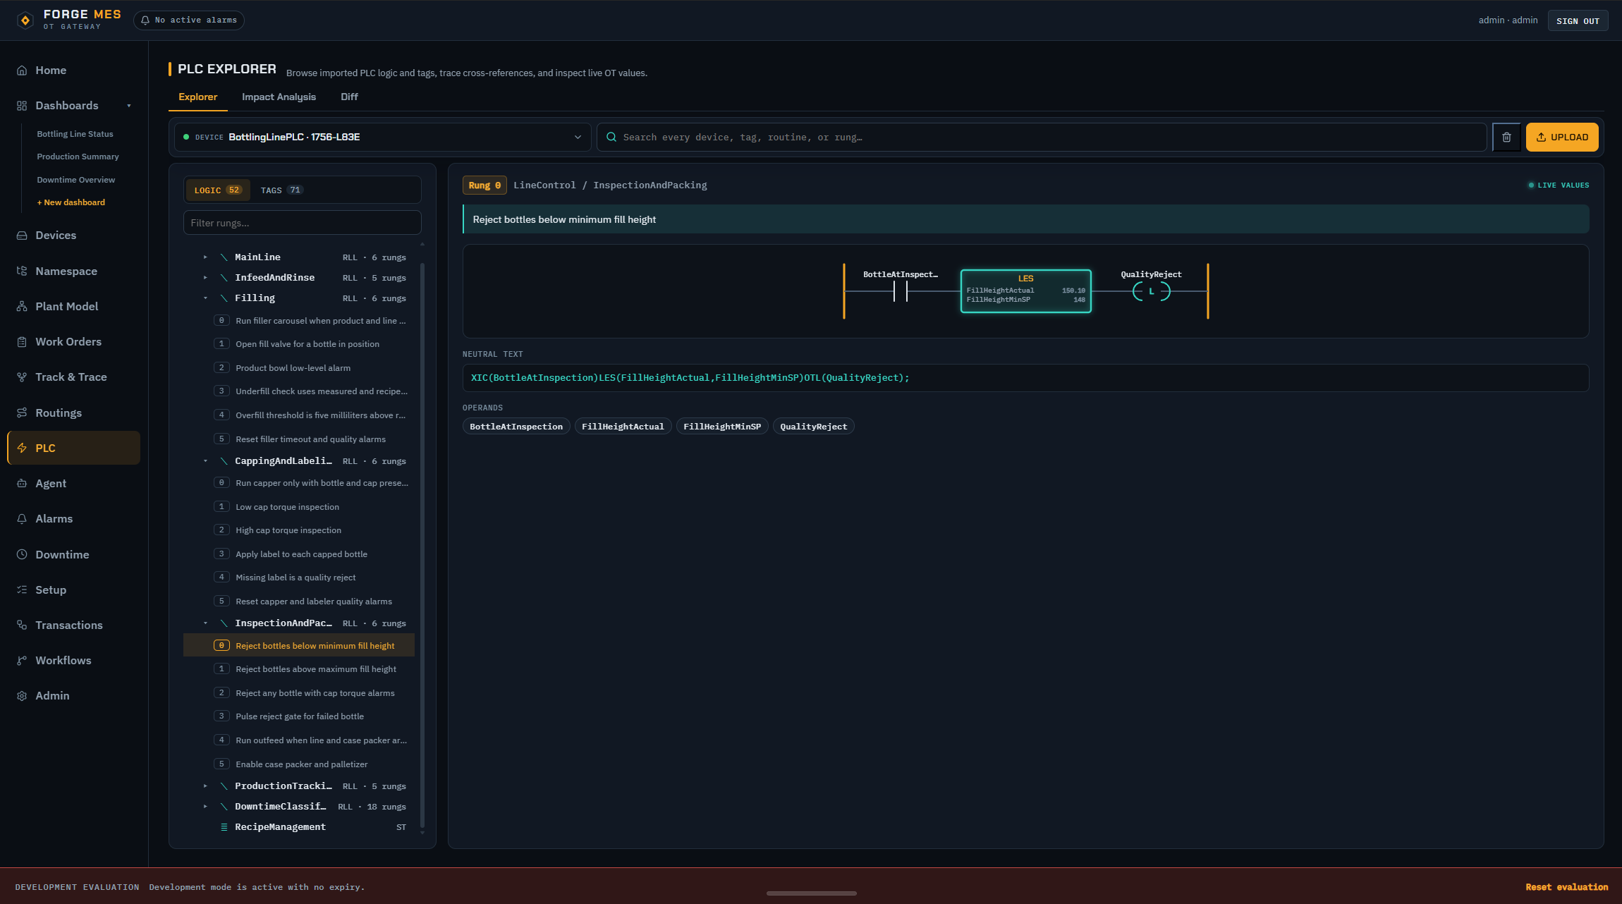This screenshot has height=904, width=1622.
Task: Open the Dashboards icon in sidebar
Action: [x=22, y=106]
